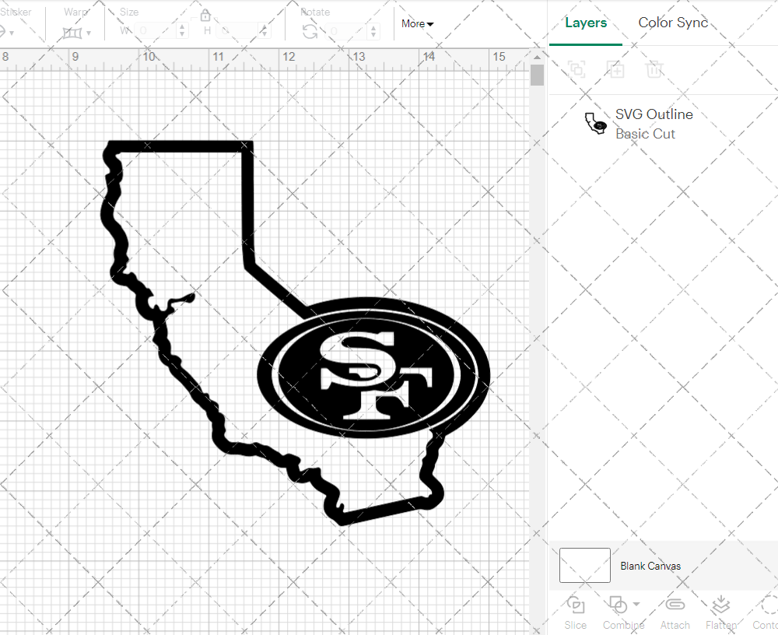Click the Delete layer trash icon

(x=654, y=69)
